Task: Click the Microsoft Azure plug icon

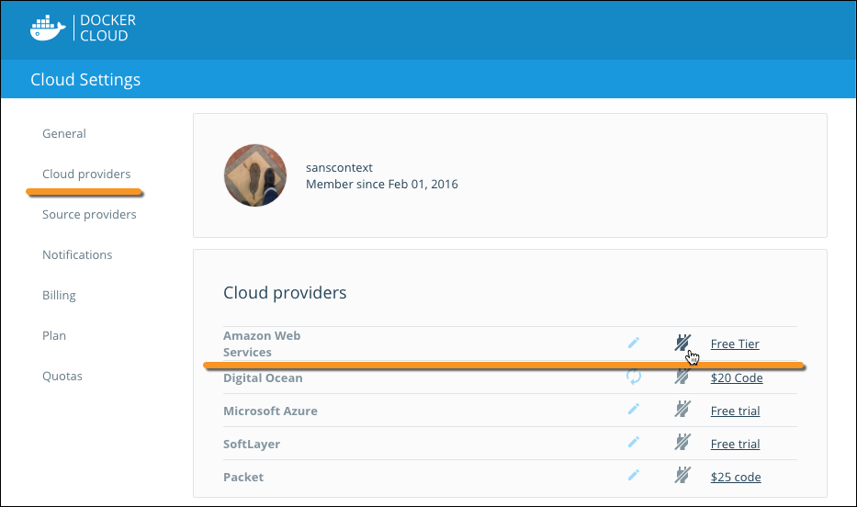Action: [682, 410]
